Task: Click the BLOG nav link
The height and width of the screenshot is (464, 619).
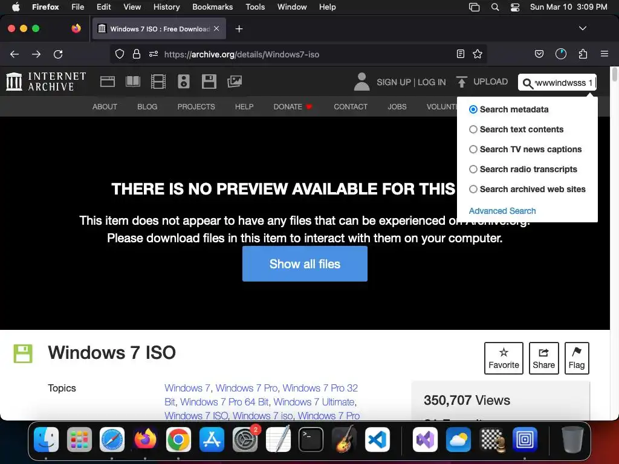Action: [x=147, y=107]
